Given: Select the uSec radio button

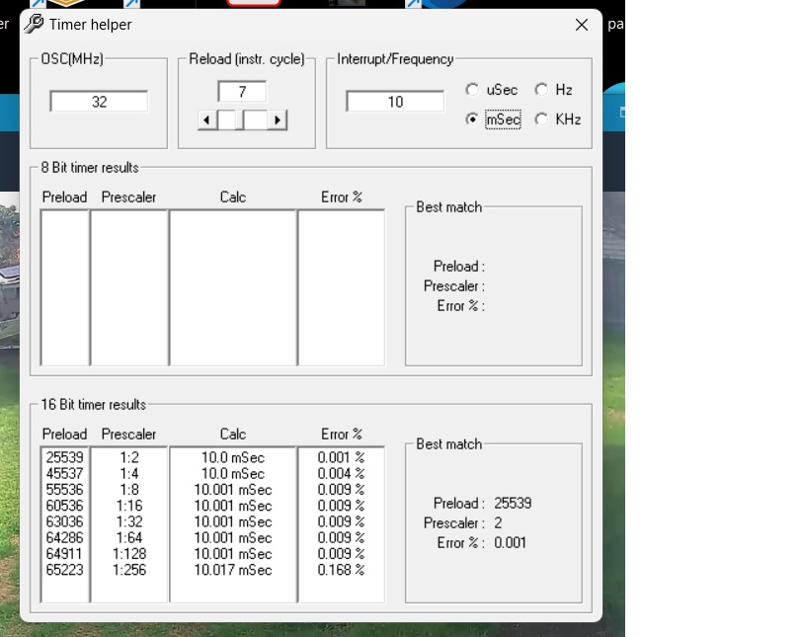Looking at the screenshot, I should point(473,90).
